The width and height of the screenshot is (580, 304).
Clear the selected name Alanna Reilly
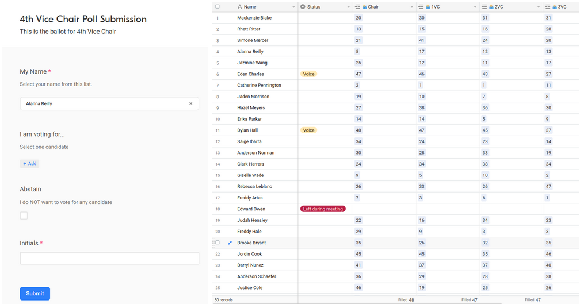(191, 103)
